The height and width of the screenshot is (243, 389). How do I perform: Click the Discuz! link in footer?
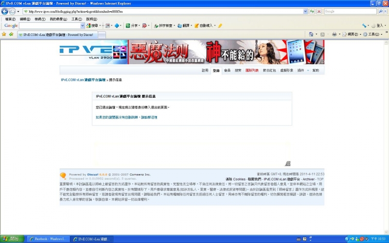click(x=92, y=174)
